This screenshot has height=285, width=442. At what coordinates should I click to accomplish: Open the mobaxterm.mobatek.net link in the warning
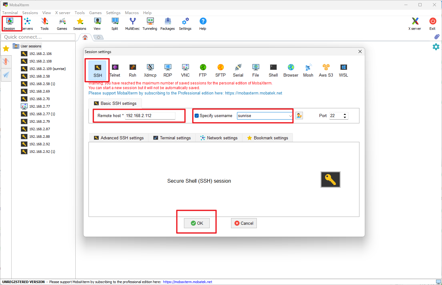tap(254, 93)
